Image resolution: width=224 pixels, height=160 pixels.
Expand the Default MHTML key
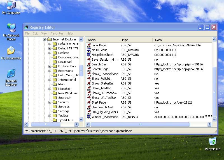coord(50,48)
